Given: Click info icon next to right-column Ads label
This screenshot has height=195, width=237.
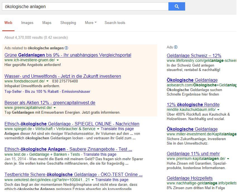Looking at the screenshot, I should click(x=176, y=47).
